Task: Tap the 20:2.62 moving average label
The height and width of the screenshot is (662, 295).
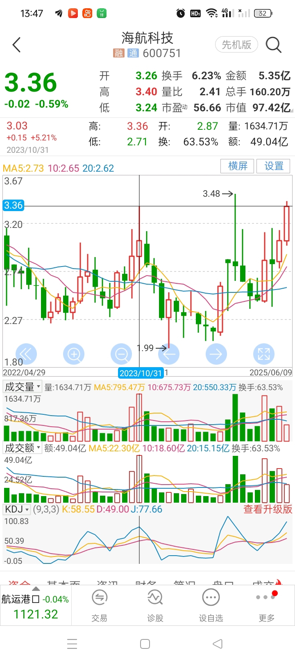Action: (98, 168)
